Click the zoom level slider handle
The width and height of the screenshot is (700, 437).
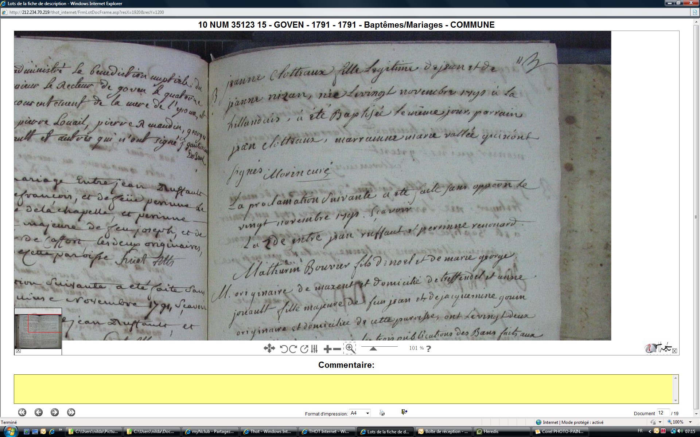(x=373, y=349)
